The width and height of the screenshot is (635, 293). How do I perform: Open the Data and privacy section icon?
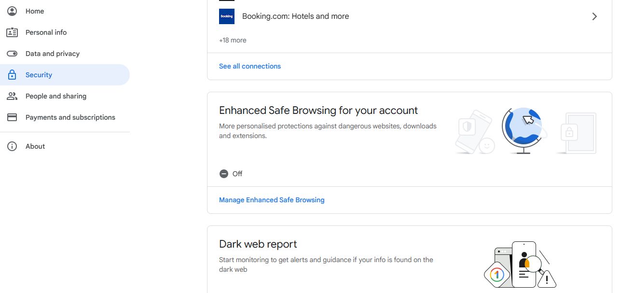pyautogui.click(x=12, y=53)
